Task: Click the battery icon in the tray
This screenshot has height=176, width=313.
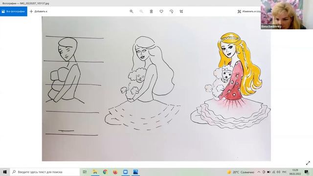Action: 268,172
